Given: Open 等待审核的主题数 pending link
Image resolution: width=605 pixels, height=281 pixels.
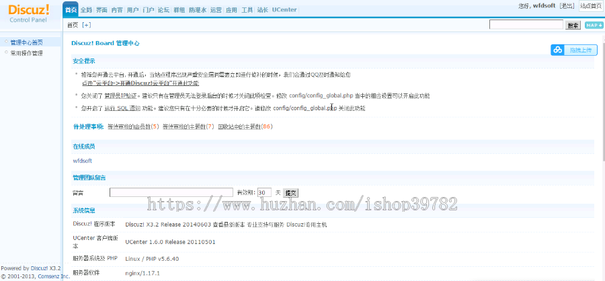Looking at the screenshot, I should coord(184,126).
